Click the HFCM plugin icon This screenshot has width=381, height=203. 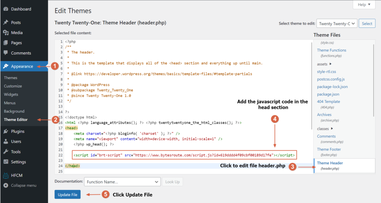[x=6, y=175]
